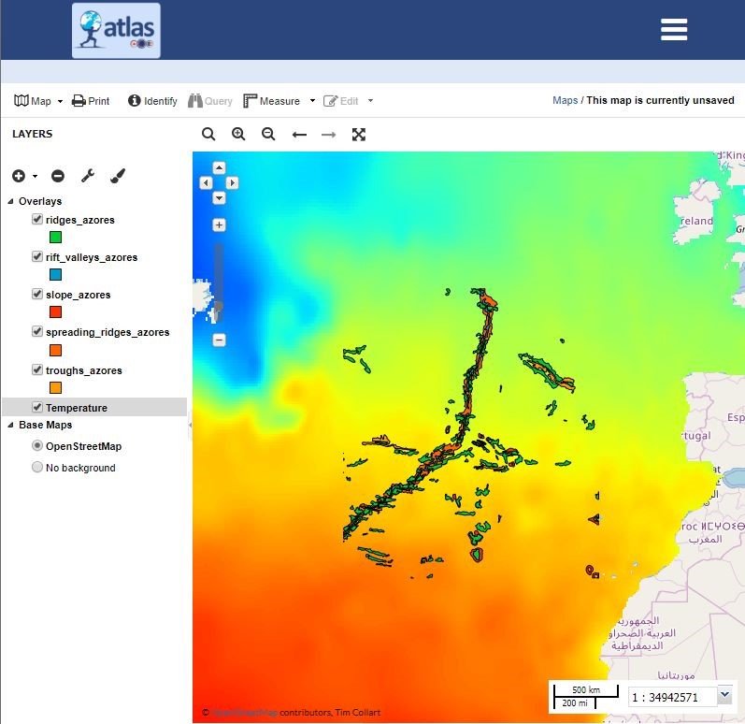Viewport: 745px width, 724px height.
Task: Click the remove layer minus icon
Action: [x=58, y=176]
